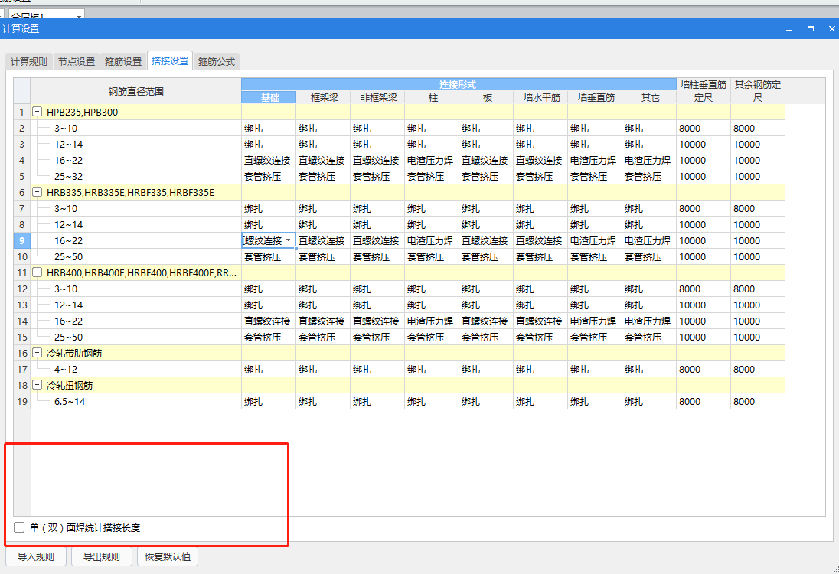Click row 2 墙柱垂直筋定尺 value 8000
Screen dimensions: 839x574
(x=704, y=129)
